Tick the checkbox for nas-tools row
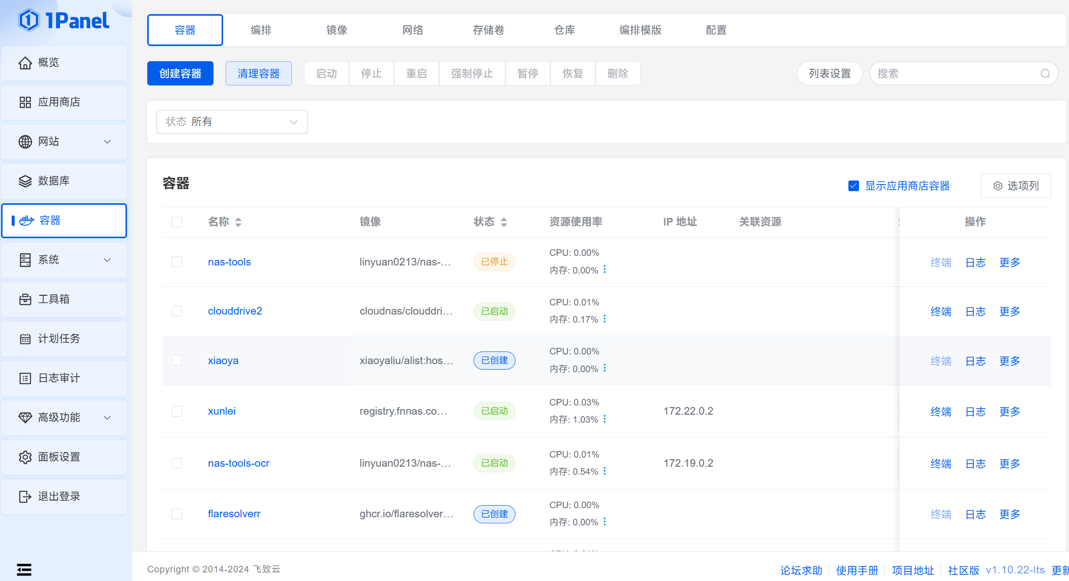 177,262
